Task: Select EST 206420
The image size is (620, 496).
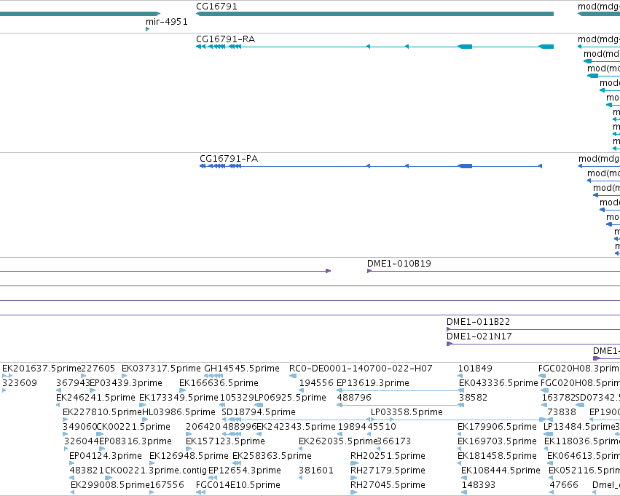Action: [203, 427]
